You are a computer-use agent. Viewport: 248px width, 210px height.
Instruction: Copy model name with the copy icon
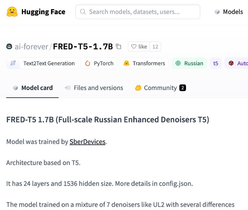[118, 46]
